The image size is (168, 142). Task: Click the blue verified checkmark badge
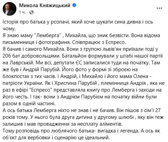pyautogui.click(x=74, y=5)
